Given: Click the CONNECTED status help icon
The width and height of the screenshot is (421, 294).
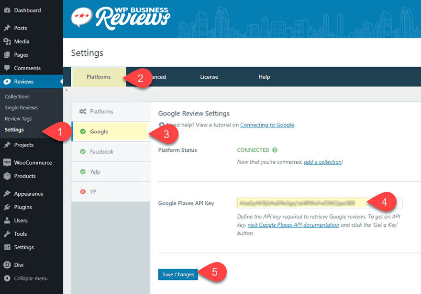Looking at the screenshot, I should (275, 150).
